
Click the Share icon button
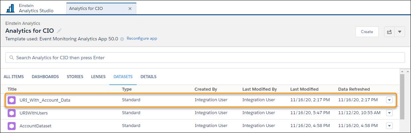pos(389,32)
